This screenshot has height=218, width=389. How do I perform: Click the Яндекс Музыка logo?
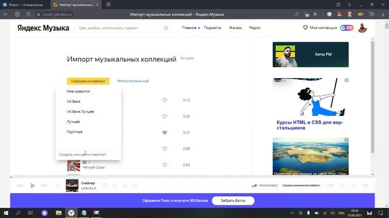[x=43, y=28]
